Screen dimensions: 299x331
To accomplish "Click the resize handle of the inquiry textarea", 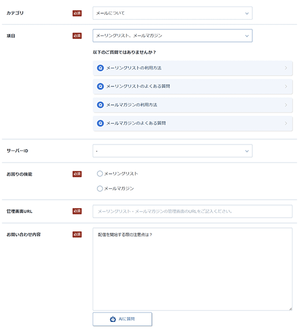I will pyautogui.click(x=291, y=309).
